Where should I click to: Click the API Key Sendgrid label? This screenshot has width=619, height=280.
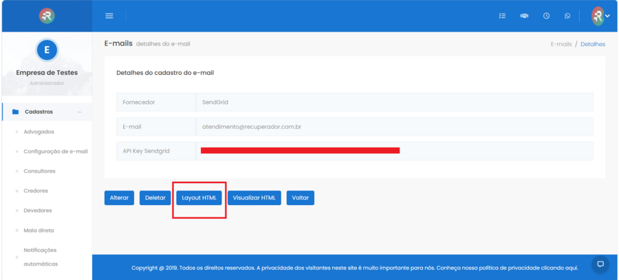(x=146, y=151)
